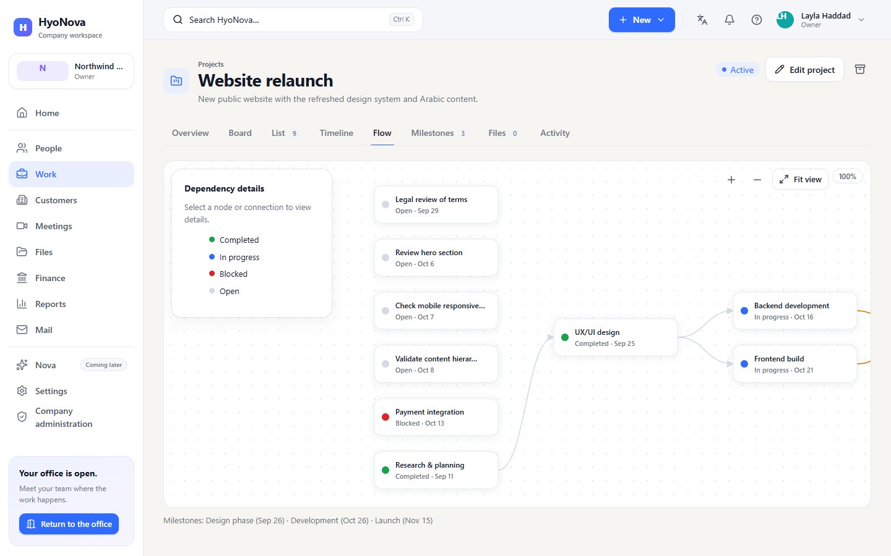This screenshot has height=556, width=891.
Task: Open Company administration in the sidebar
Action: 71,418
